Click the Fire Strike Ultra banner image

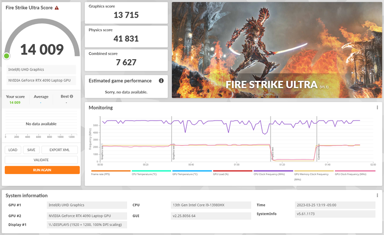pos(277,50)
